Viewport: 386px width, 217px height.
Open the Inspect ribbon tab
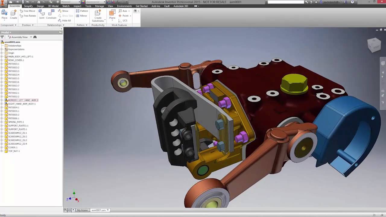(77, 6)
